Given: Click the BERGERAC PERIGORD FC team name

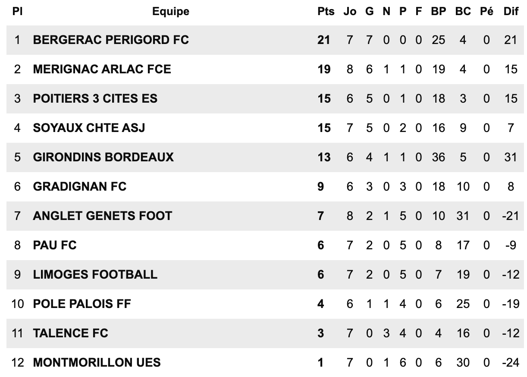Looking at the screenshot, I should (x=111, y=40).
